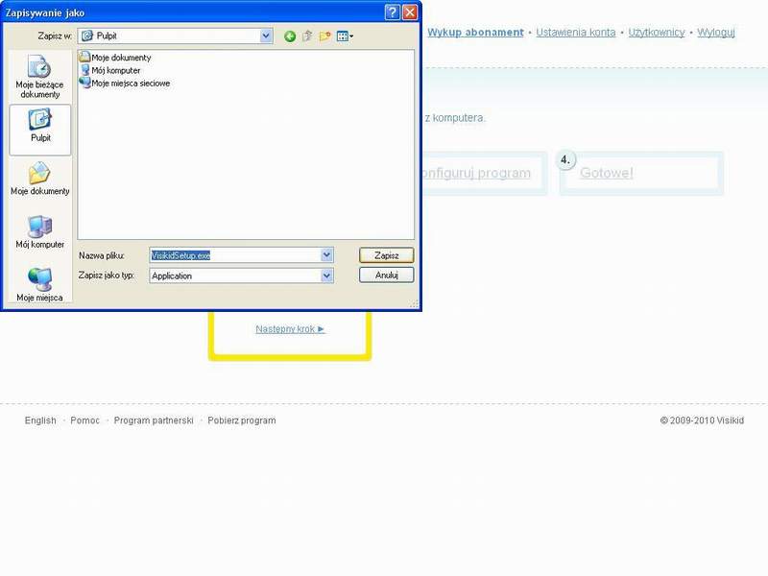Image resolution: width=768 pixels, height=576 pixels.
Task: Click the Następny krok link
Action: [290, 329]
